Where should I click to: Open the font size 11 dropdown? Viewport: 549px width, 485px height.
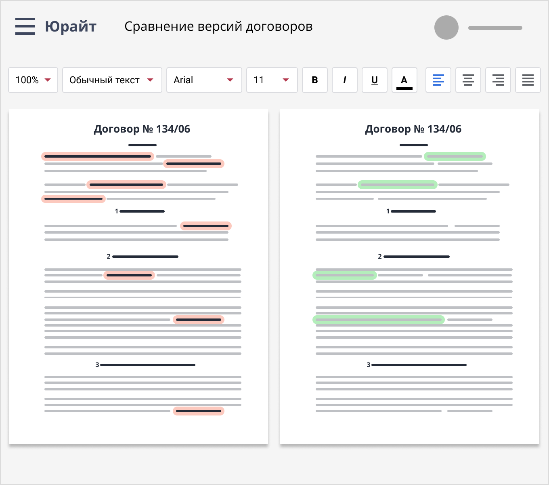pyautogui.click(x=272, y=80)
